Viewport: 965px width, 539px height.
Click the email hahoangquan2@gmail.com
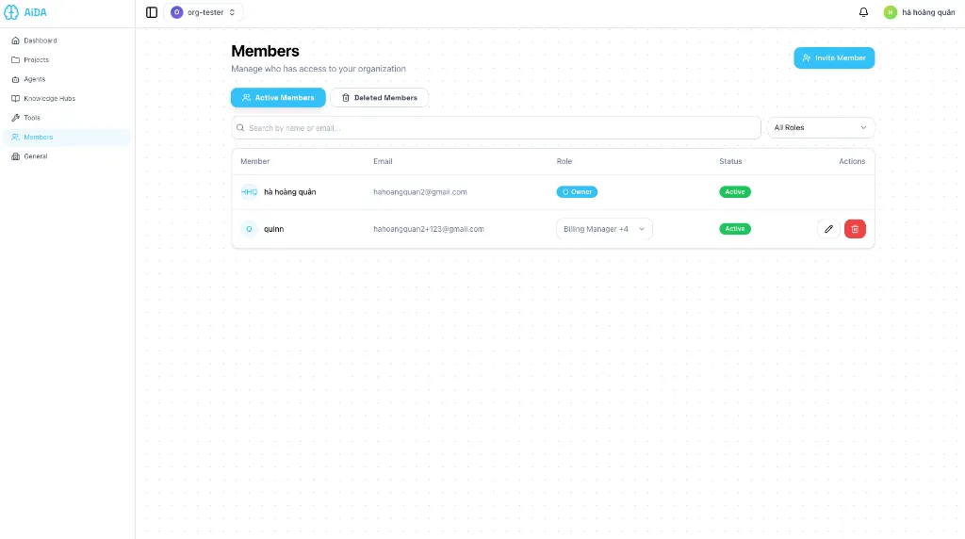pos(419,192)
